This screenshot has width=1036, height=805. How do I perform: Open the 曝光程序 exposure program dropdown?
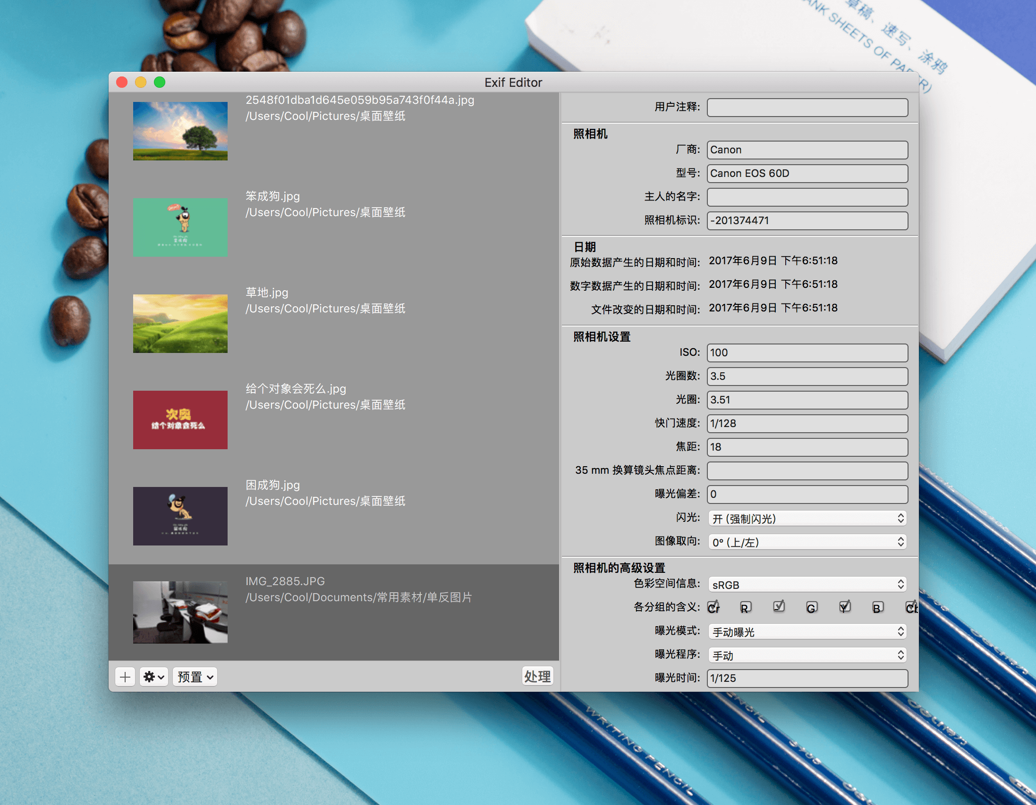point(807,655)
